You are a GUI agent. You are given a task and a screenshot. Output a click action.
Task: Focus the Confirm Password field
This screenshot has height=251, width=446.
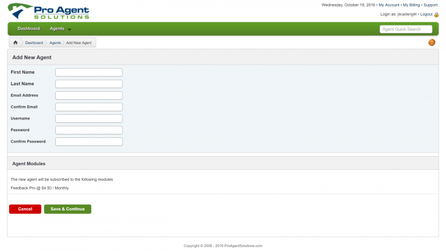(x=89, y=141)
